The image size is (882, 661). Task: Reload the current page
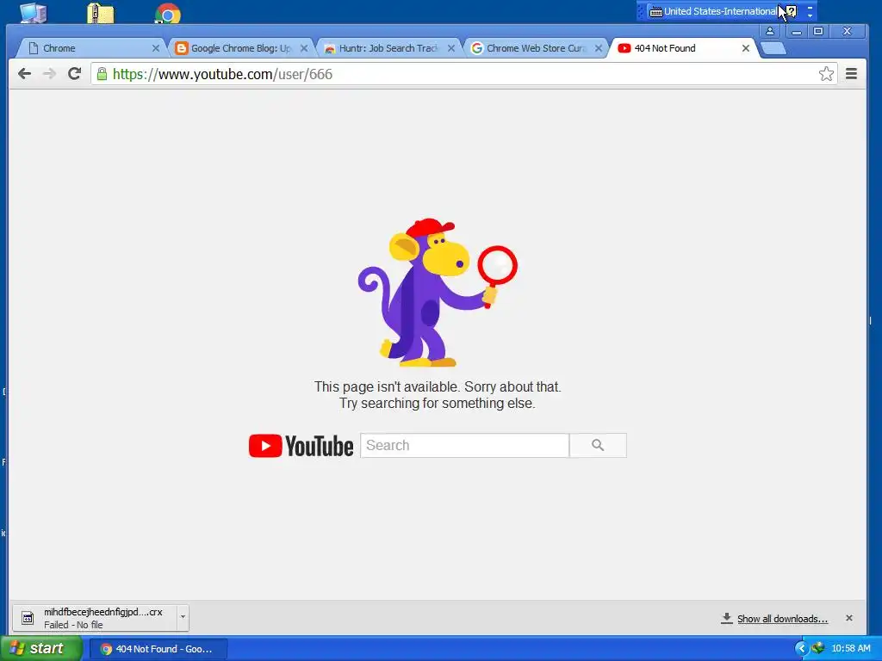[x=74, y=74]
